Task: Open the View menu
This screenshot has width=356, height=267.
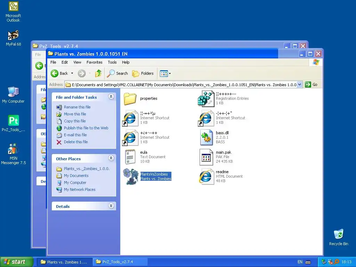Action: (77, 62)
